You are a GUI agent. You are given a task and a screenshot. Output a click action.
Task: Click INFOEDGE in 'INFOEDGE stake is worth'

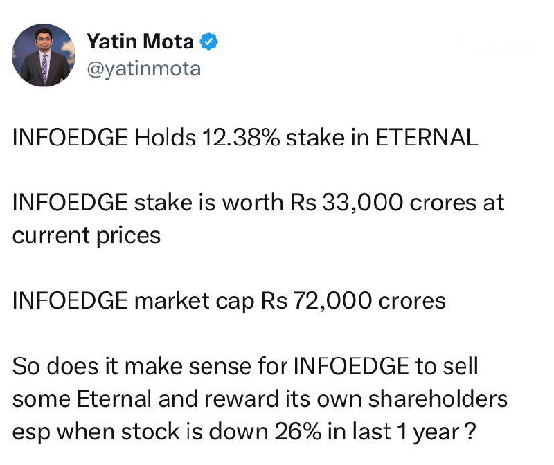(x=70, y=203)
